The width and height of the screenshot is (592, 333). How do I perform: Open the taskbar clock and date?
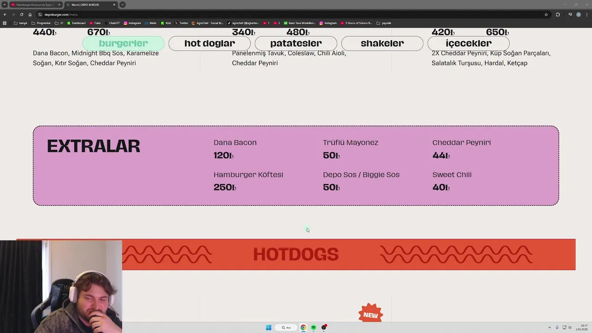click(x=582, y=327)
